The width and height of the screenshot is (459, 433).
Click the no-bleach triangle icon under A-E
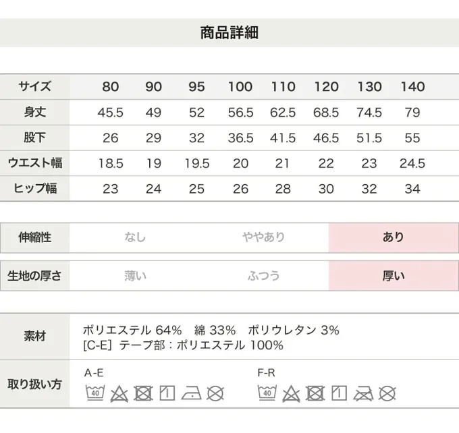[119, 393]
